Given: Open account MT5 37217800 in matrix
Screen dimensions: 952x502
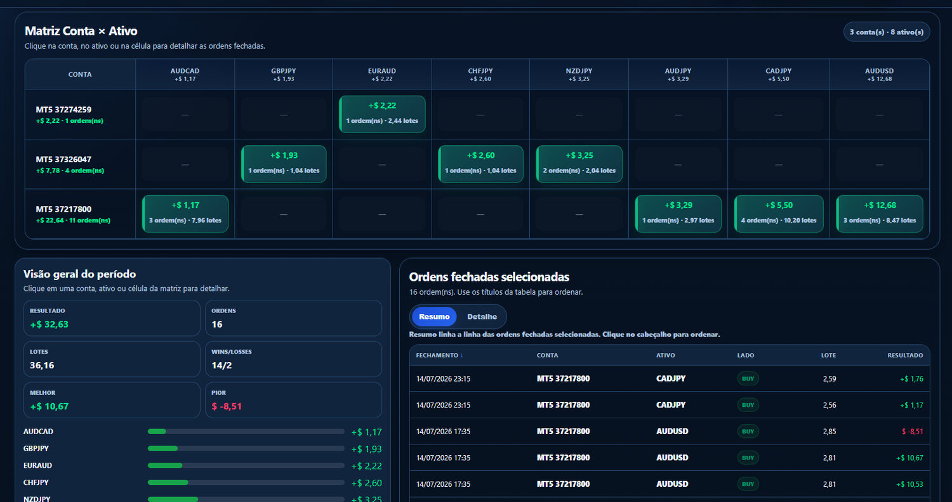Looking at the screenshot, I should (x=80, y=214).
